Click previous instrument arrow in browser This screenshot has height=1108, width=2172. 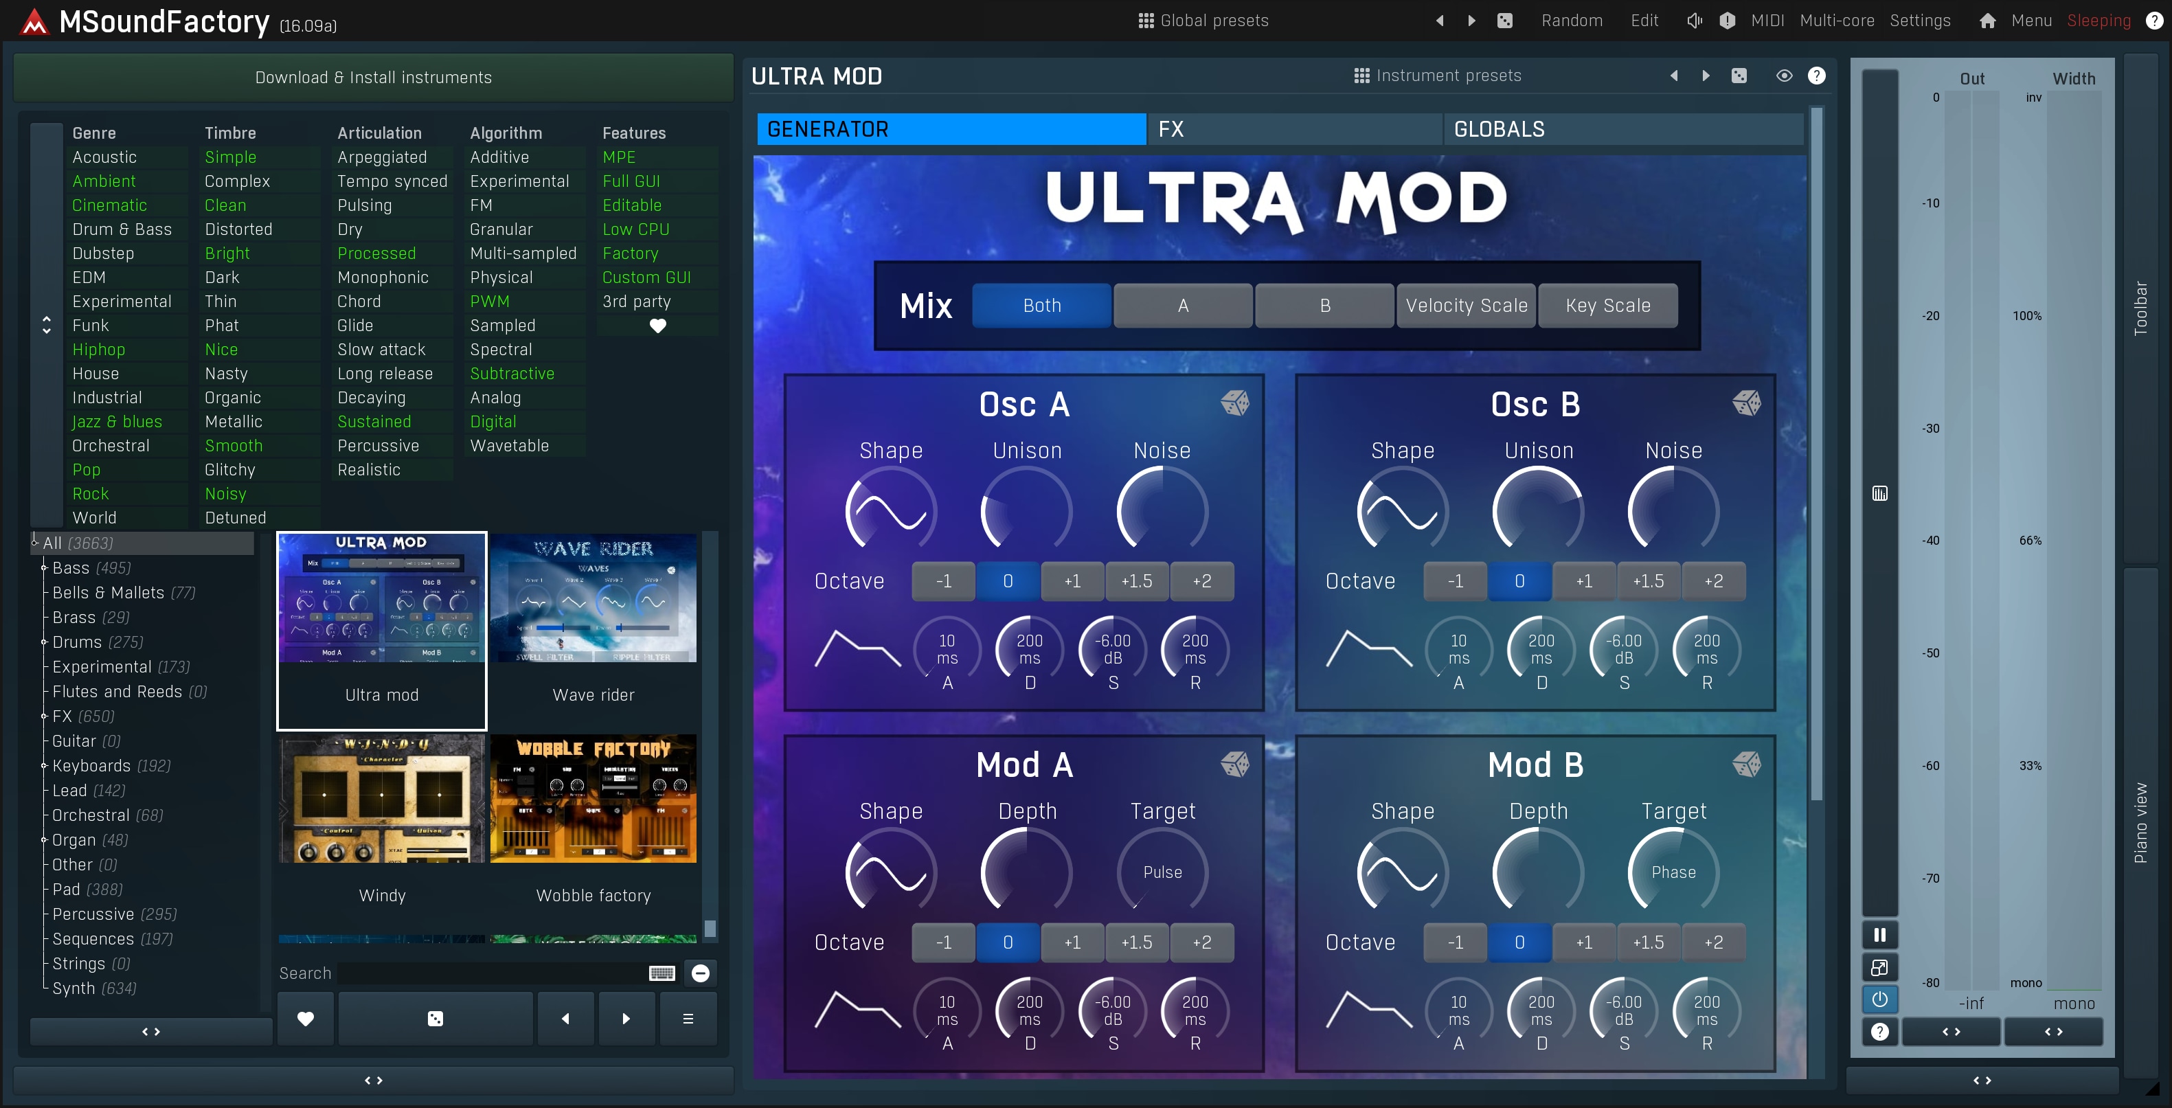coord(565,1019)
